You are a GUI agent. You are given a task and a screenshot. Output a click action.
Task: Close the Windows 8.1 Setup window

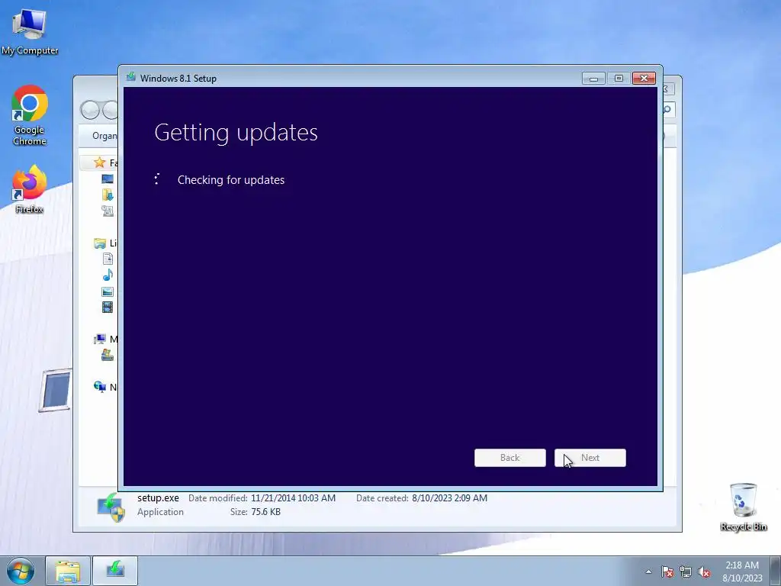pyautogui.click(x=644, y=79)
